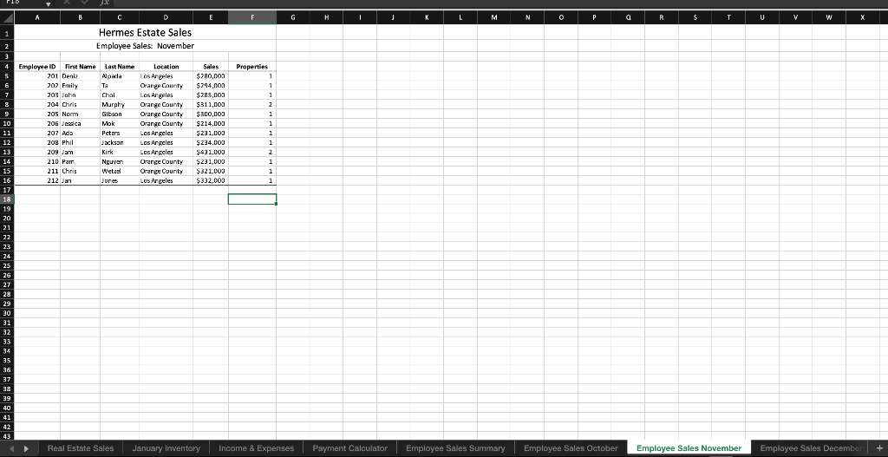The height and width of the screenshot is (457, 888).
Task: Select column R header
Action: click(662, 17)
